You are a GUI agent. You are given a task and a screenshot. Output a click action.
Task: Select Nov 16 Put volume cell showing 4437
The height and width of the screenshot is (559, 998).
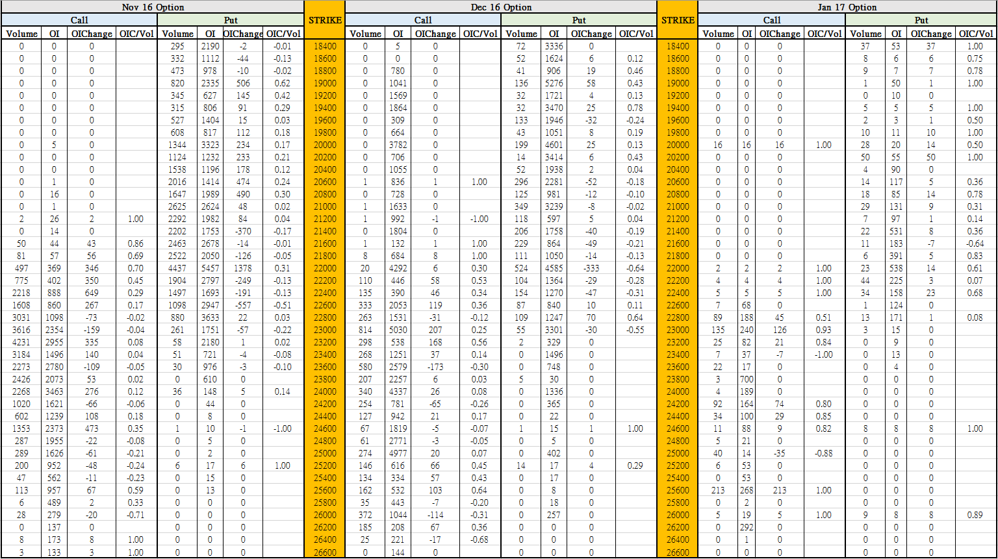(177, 268)
